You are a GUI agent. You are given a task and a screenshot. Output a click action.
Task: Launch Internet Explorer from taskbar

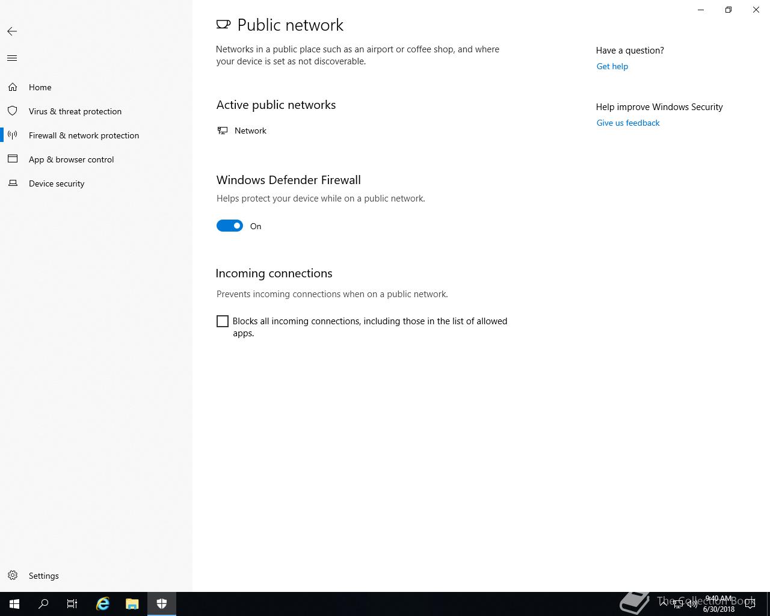point(103,604)
